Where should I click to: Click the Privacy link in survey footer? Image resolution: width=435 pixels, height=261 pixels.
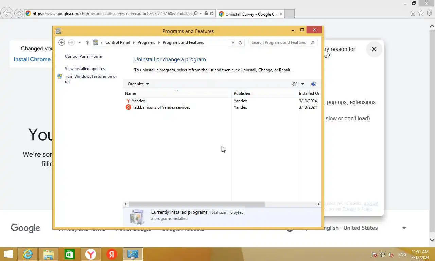349,209
